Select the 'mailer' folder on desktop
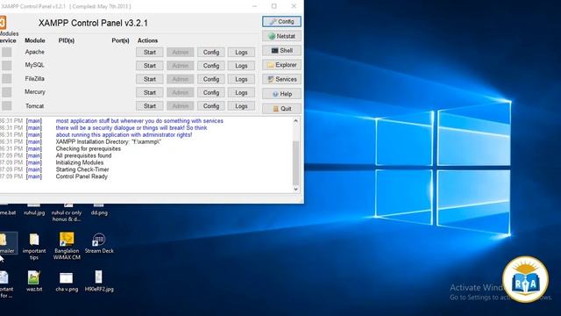561x316 pixels. coord(6,243)
